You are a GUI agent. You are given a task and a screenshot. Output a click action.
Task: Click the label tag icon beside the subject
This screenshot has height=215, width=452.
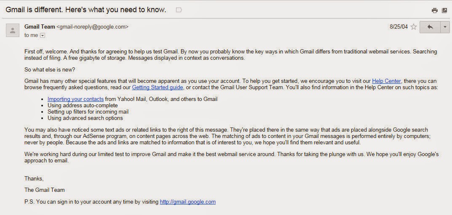click(179, 10)
